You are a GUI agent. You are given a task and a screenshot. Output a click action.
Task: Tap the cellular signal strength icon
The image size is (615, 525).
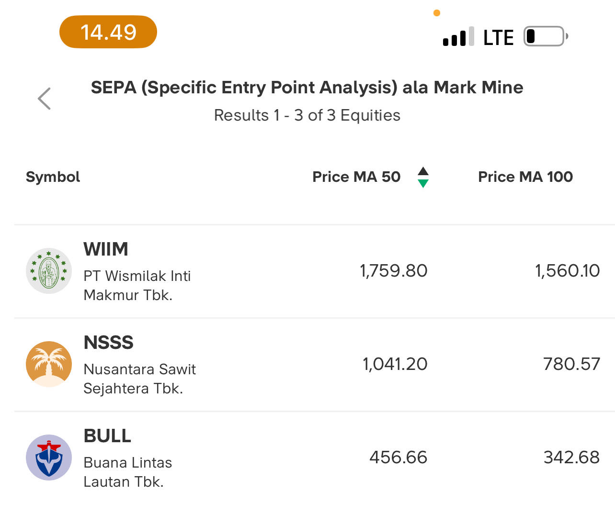click(x=458, y=37)
